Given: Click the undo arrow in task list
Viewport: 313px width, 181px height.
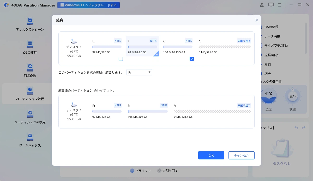Looking at the screenshot, I should pyautogui.click(x=296, y=128).
